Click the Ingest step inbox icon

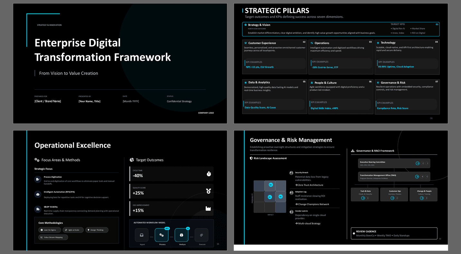click(x=142, y=235)
